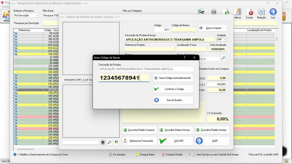This screenshot has width=292, height=164.
Task: Click the webcam capture icon below image panel
Action: tap(103, 142)
